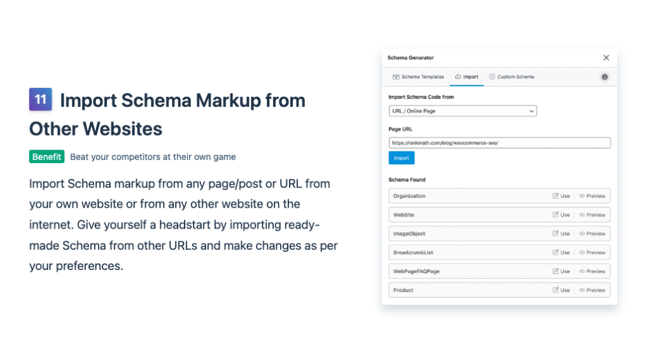Preview the Product schema
Image resolution: width=652 pixels, height=349 pixels.
click(x=592, y=290)
